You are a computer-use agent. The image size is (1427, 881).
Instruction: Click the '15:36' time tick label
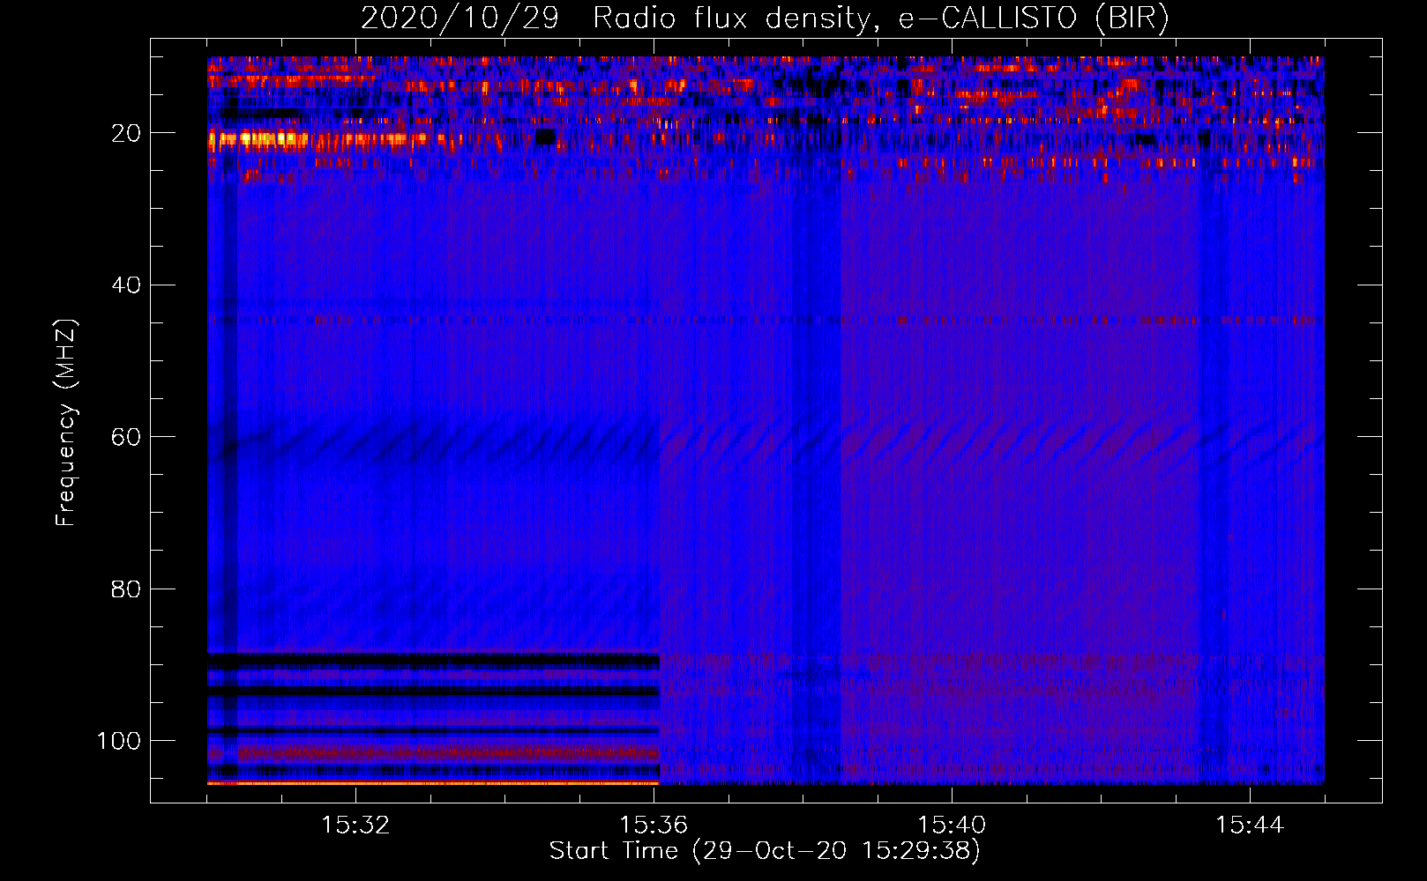tap(654, 825)
